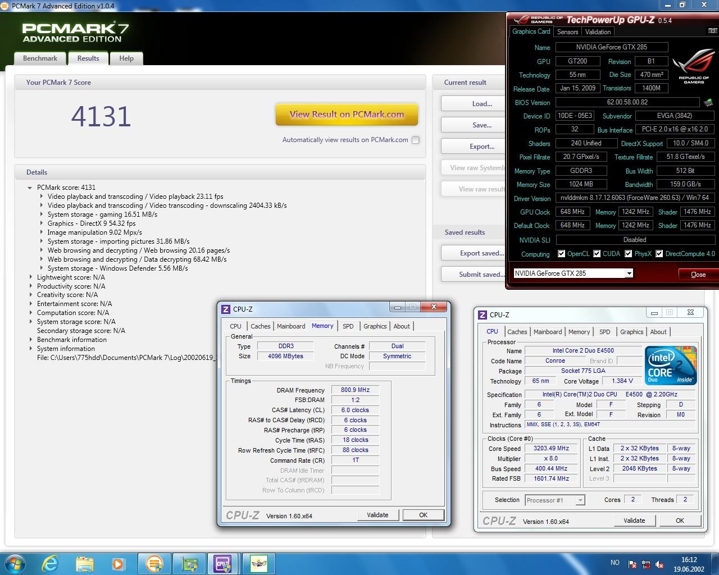This screenshot has height=575, width=719.
Task: Open the Validation tab in GPU-Z
Action: tap(598, 32)
